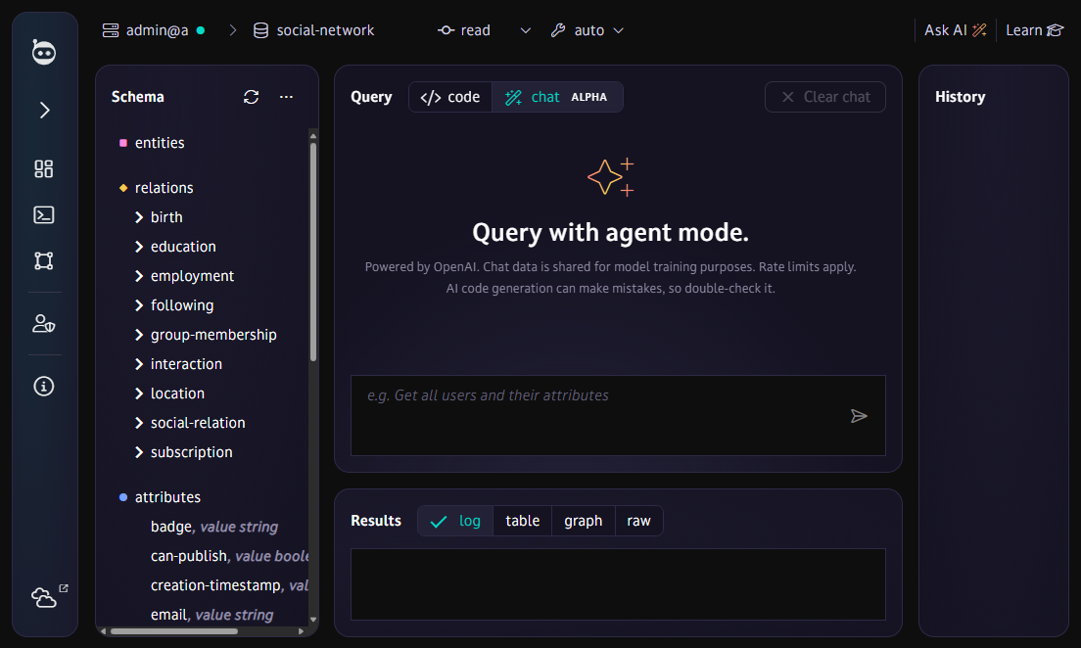The height and width of the screenshot is (648, 1081).
Task: Select the badge attribute row
Action: click(213, 527)
